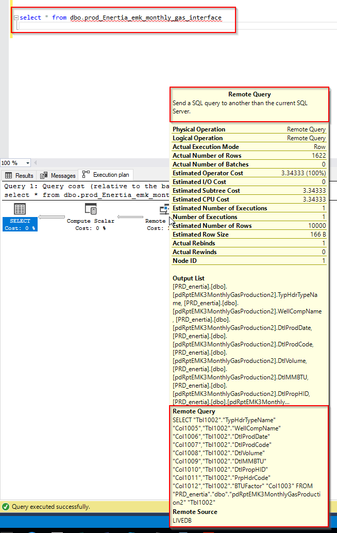The image size is (337, 533).
Task: Open the 100 % zoom dropdown
Action: 27,163
